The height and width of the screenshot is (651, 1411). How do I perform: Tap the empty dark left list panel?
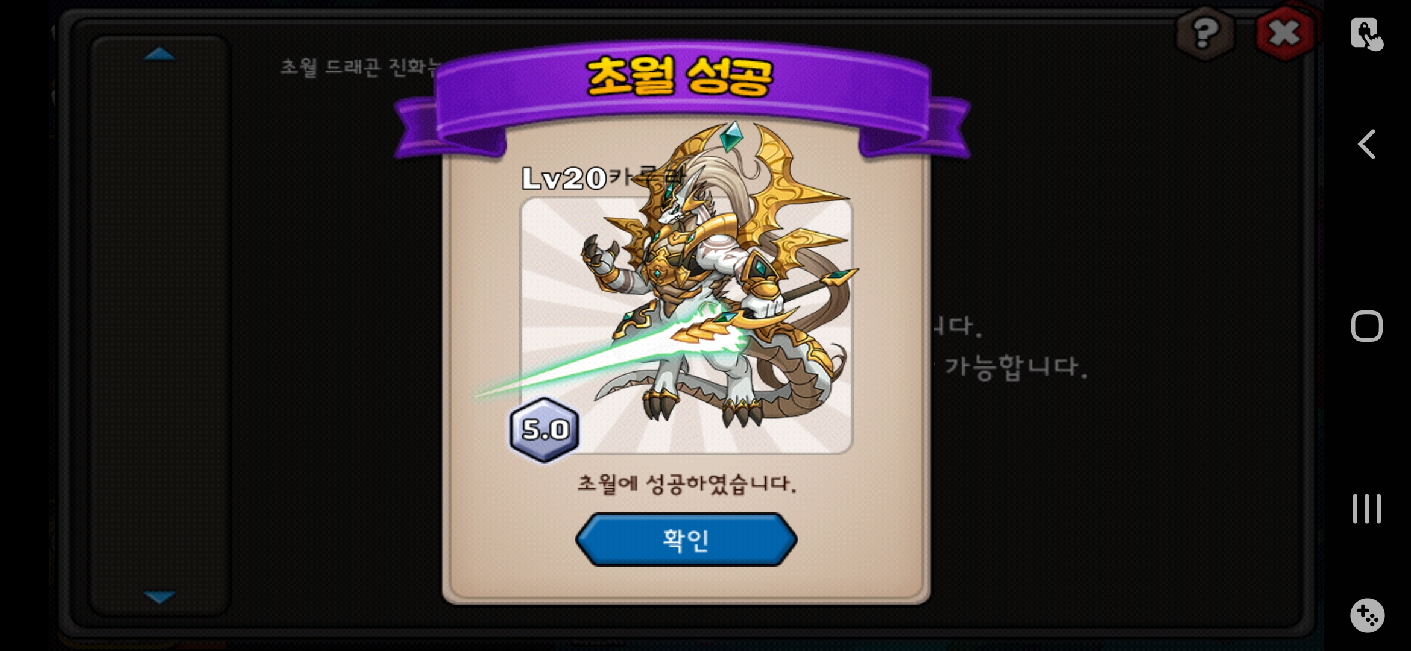click(x=160, y=325)
